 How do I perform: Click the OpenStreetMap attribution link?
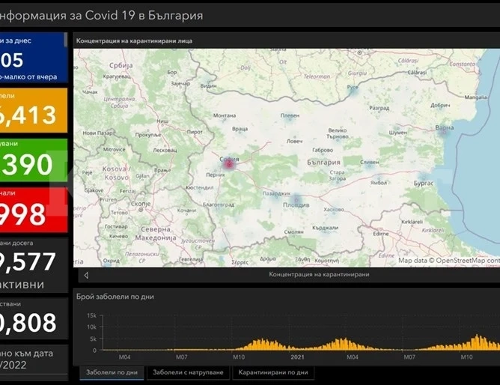pos(449,261)
